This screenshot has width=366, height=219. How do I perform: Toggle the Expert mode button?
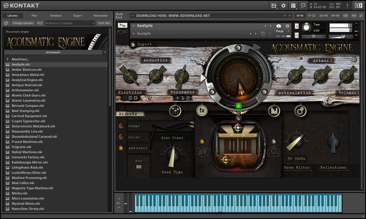[x=133, y=44]
